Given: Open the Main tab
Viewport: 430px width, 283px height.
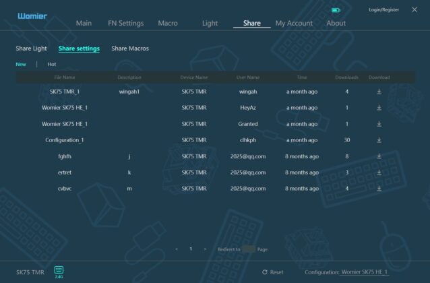Looking at the screenshot, I should [84, 23].
